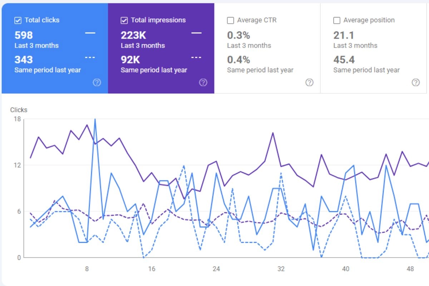Click the Clicks axis title on chart
Image resolution: width=429 pixels, height=286 pixels.
[19, 110]
